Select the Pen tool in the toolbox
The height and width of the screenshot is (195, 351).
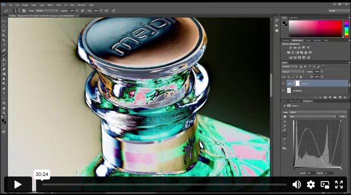pyautogui.click(x=4, y=88)
